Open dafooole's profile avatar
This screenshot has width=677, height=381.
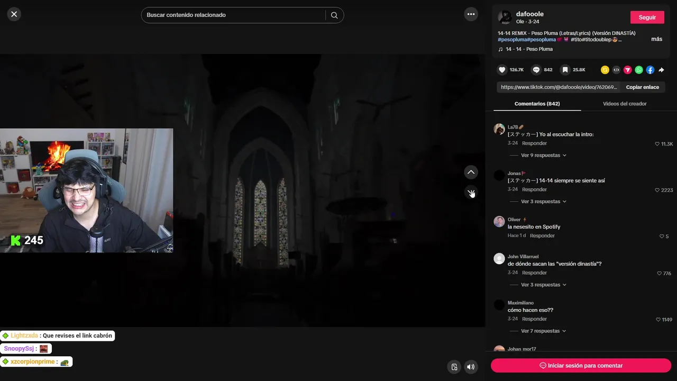[505, 17]
